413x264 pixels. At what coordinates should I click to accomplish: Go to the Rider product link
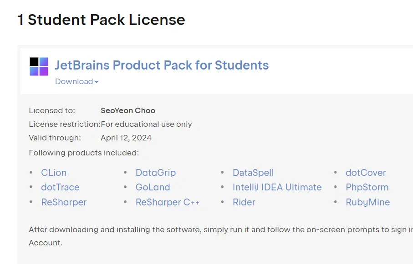(x=244, y=202)
